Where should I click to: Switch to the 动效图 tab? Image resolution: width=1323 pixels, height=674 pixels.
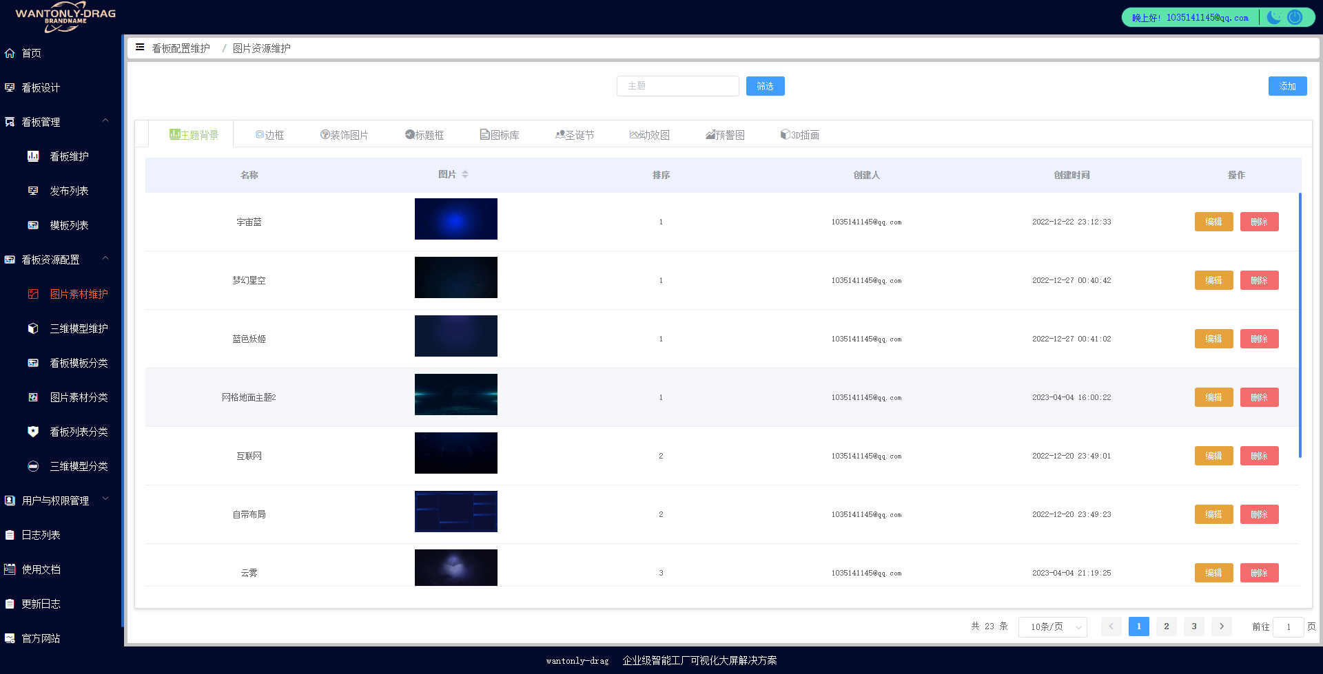coord(650,135)
